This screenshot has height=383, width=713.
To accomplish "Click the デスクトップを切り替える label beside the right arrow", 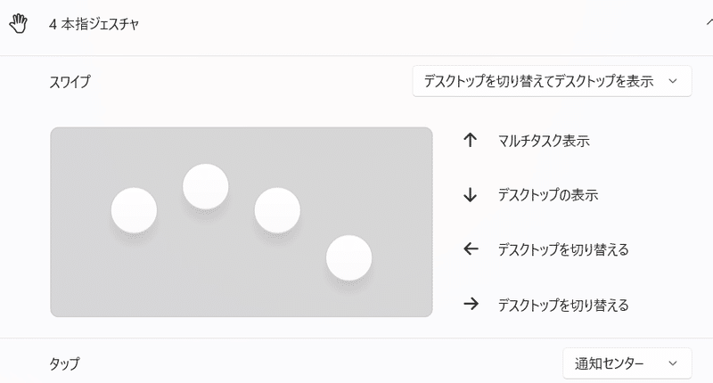I will point(563,305).
